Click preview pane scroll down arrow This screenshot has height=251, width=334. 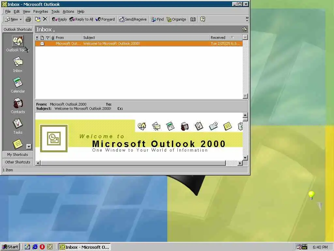tap(245, 158)
